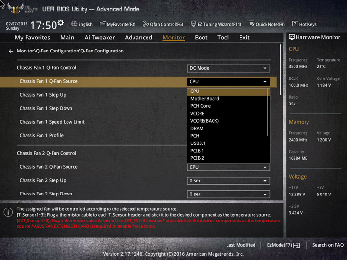Select VCORE(BACK) as fan source

(x=227, y=121)
